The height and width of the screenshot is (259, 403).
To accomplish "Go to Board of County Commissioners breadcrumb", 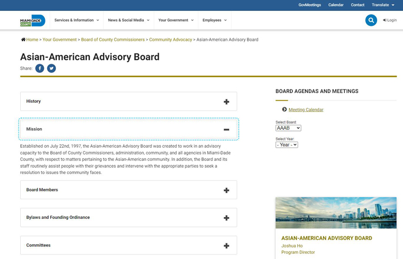I will (113, 40).
